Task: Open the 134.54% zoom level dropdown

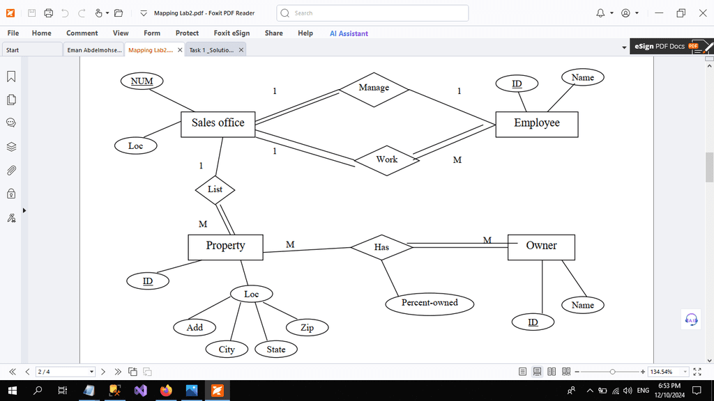Action: click(x=685, y=372)
